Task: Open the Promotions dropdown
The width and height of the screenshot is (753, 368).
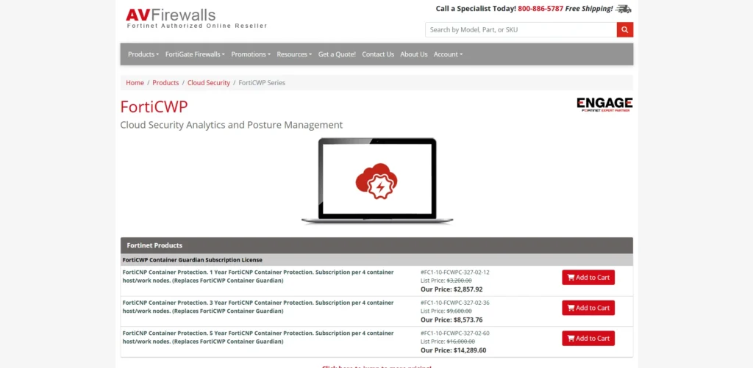Action: coord(251,54)
